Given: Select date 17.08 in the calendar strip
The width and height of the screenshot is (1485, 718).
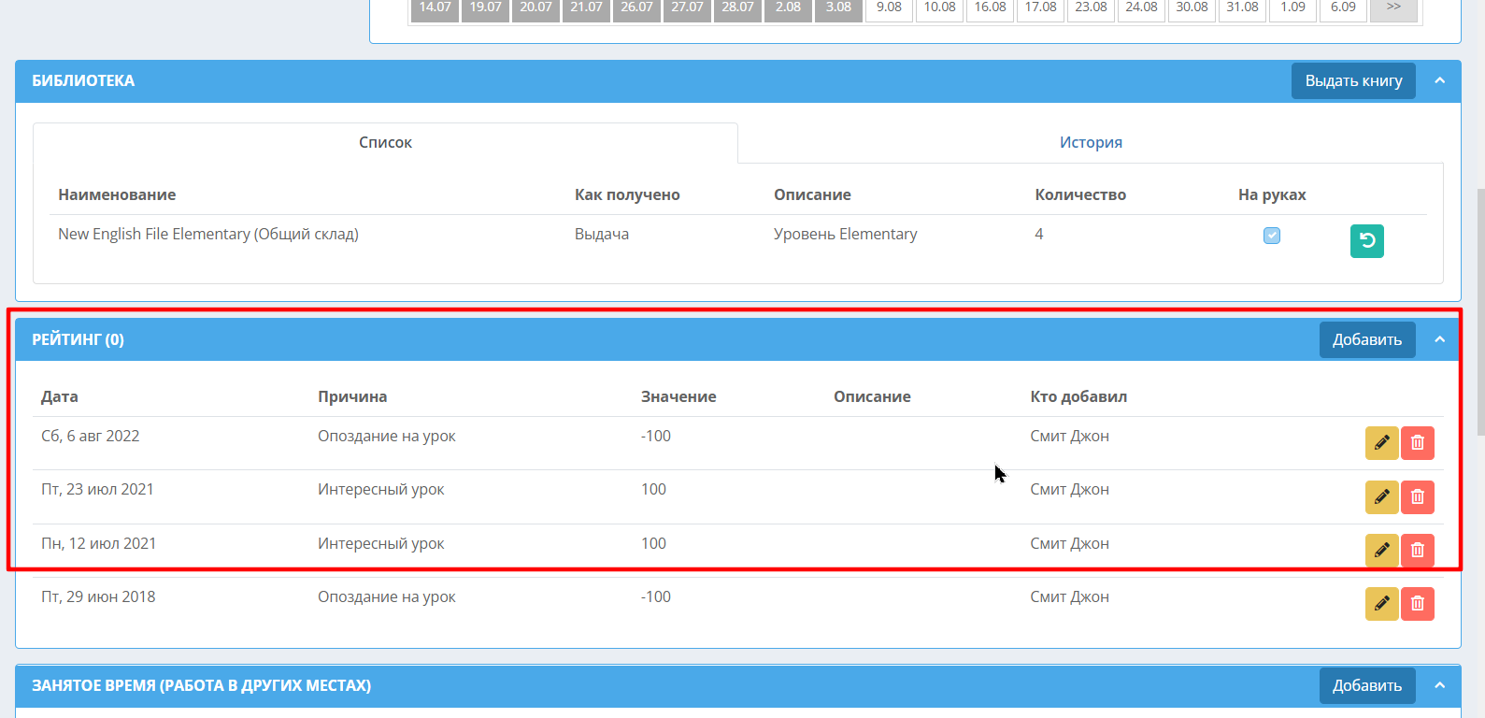Looking at the screenshot, I should [x=1041, y=8].
